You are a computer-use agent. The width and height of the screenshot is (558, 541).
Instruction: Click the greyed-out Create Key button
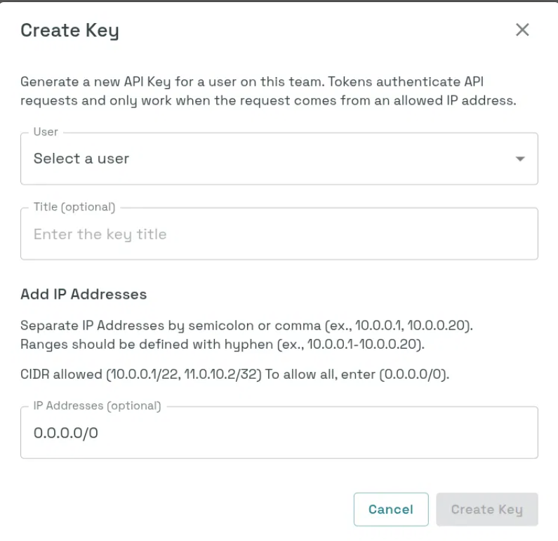487,509
